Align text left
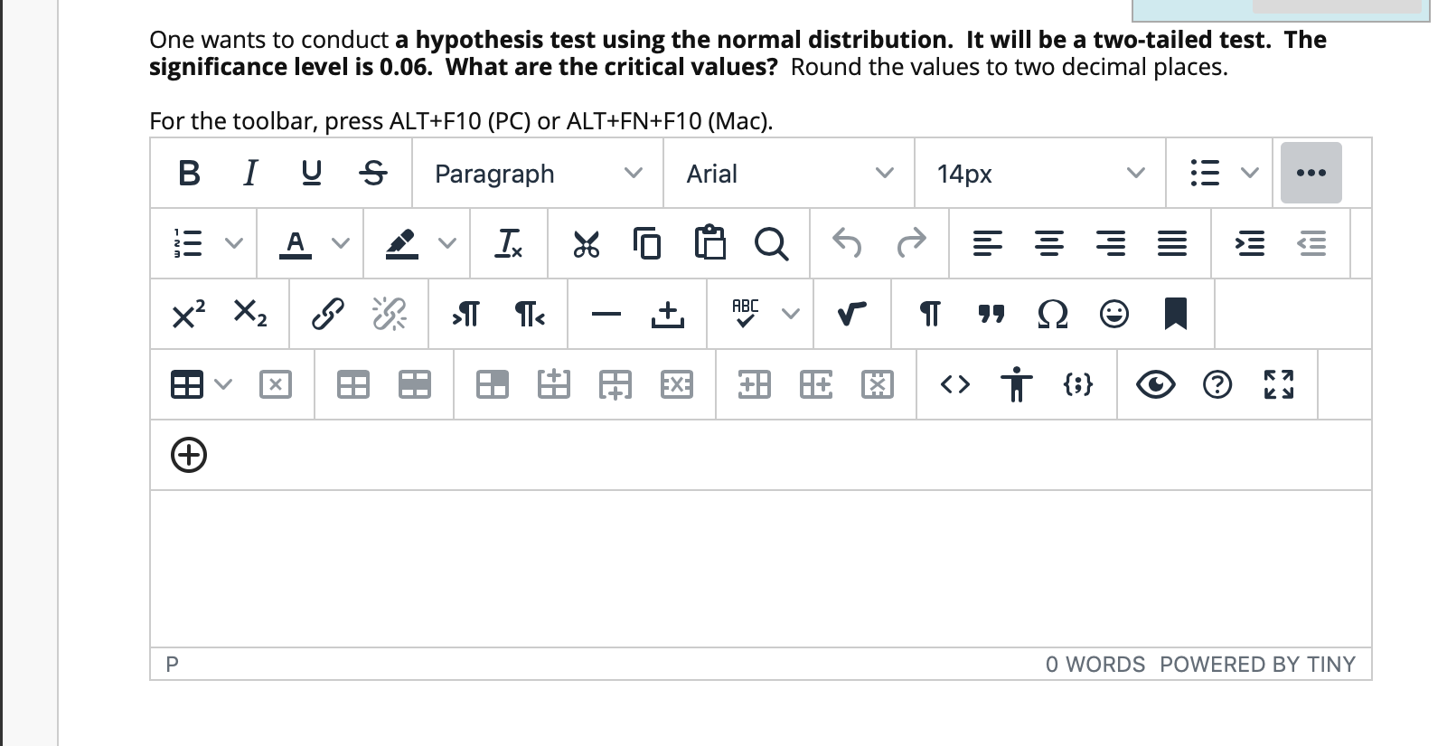 [987, 243]
